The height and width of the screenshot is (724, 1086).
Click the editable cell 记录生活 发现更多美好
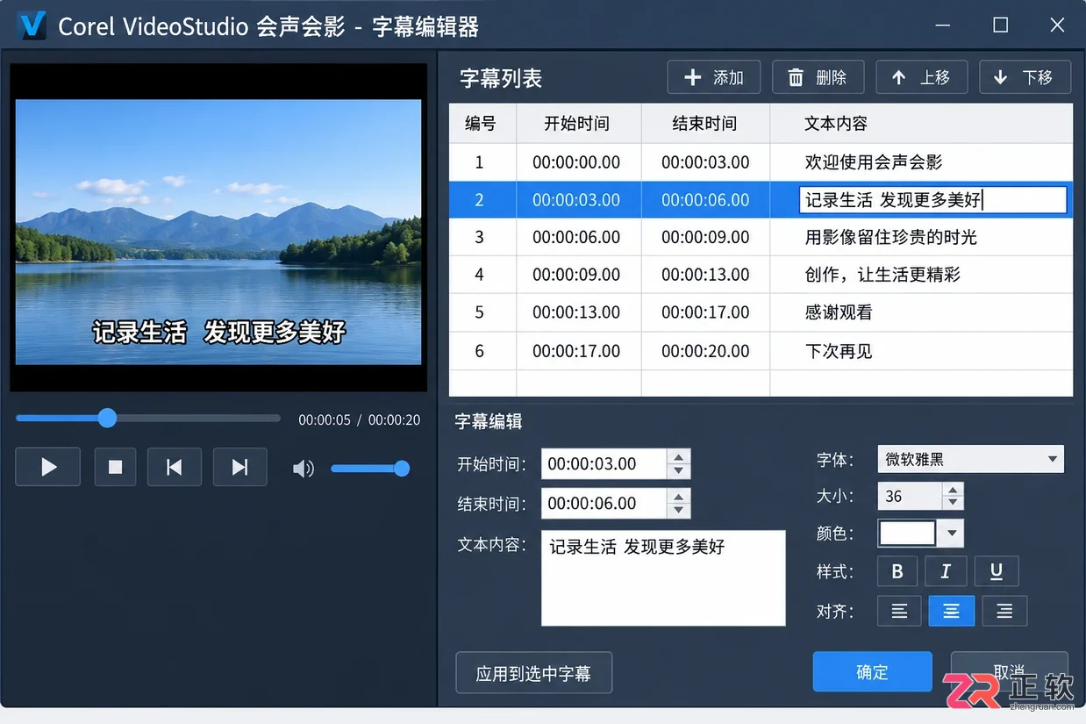coord(933,200)
